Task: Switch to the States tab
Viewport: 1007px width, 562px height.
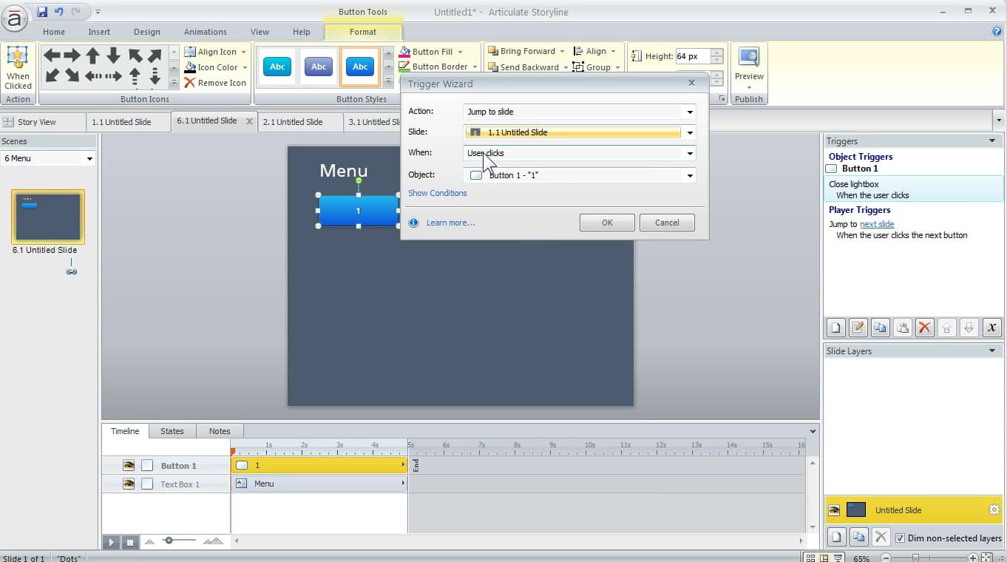Action: (172, 431)
